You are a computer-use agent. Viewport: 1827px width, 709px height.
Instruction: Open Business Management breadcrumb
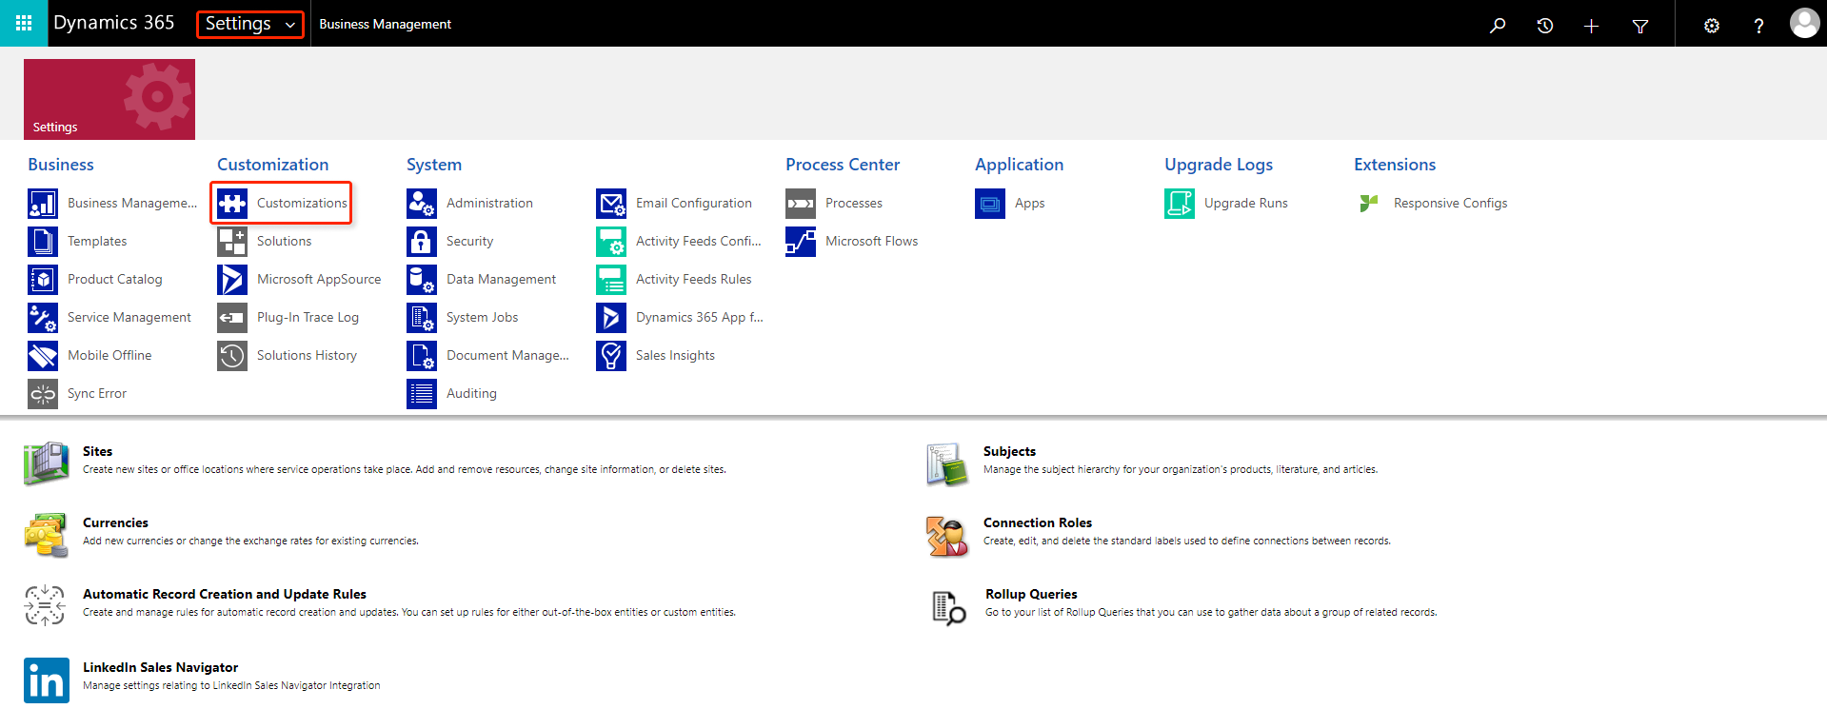pos(385,24)
